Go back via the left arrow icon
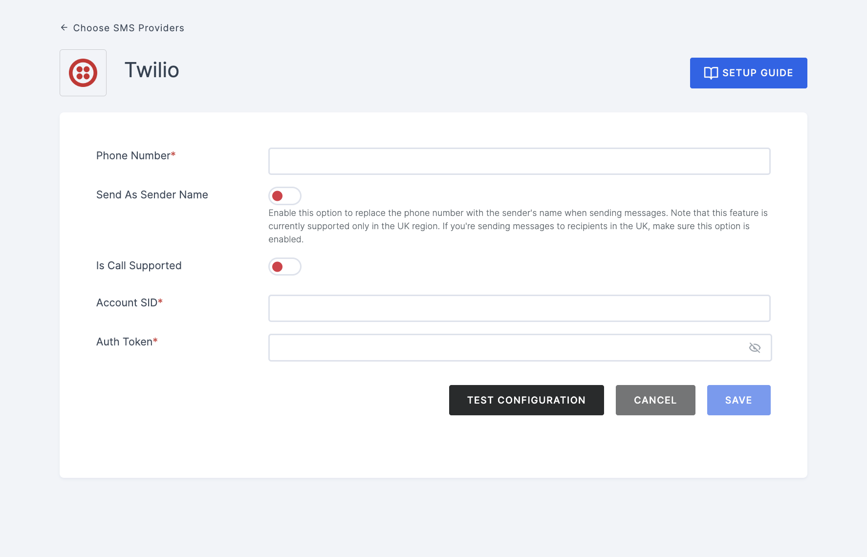The image size is (867, 557). tap(64, 28)
